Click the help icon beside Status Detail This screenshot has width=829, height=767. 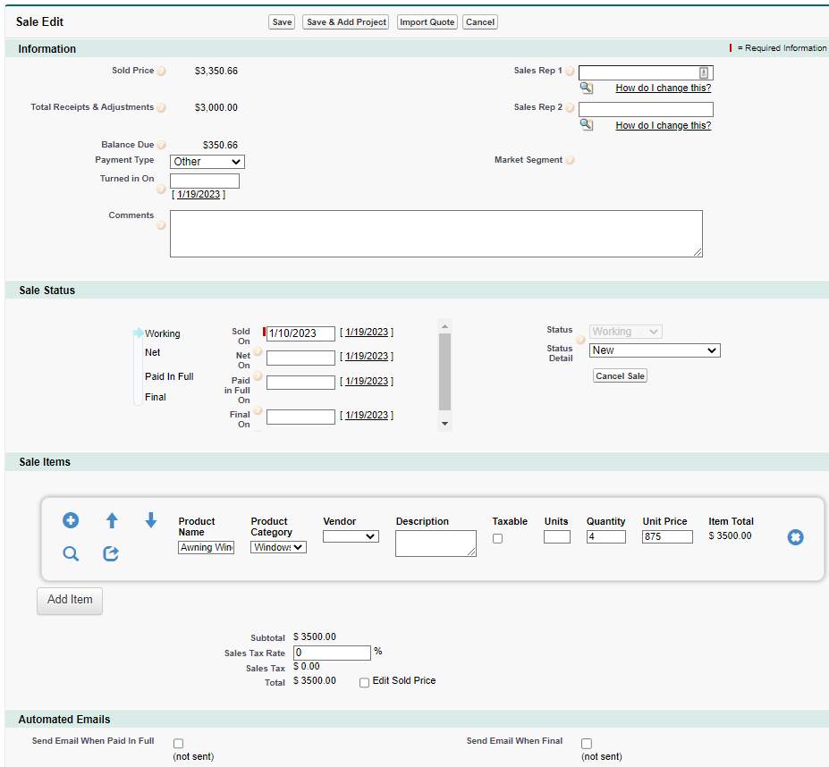[x=580, y=340]
